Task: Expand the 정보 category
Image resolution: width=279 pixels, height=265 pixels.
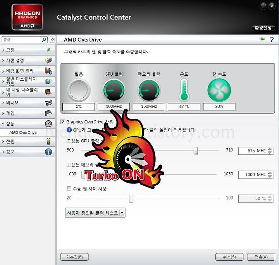Action: click(3, 152)
